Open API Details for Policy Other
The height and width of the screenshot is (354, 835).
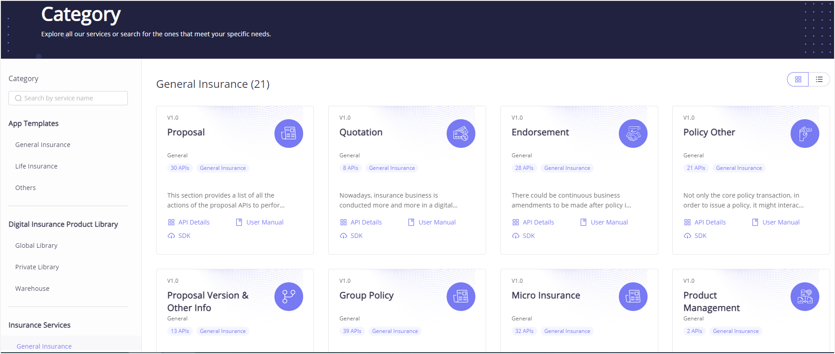(705, 222)
